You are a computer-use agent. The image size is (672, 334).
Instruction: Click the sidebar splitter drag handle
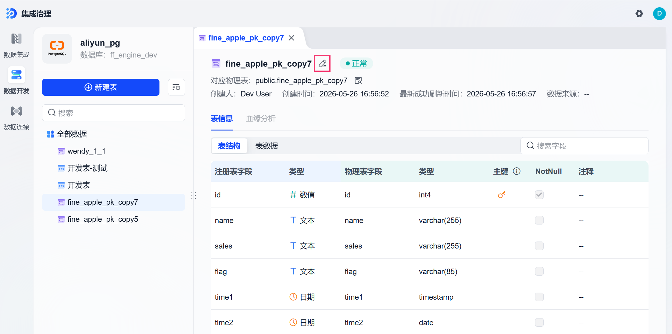click(193, 195)
